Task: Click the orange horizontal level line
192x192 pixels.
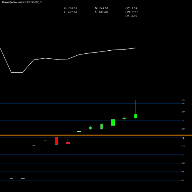Action: (96, 135)
